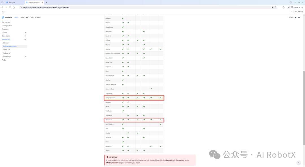The width and height of the screenshot is (305, 167).
Task: Click the GitHub stars count link
Action: (36, 18)
